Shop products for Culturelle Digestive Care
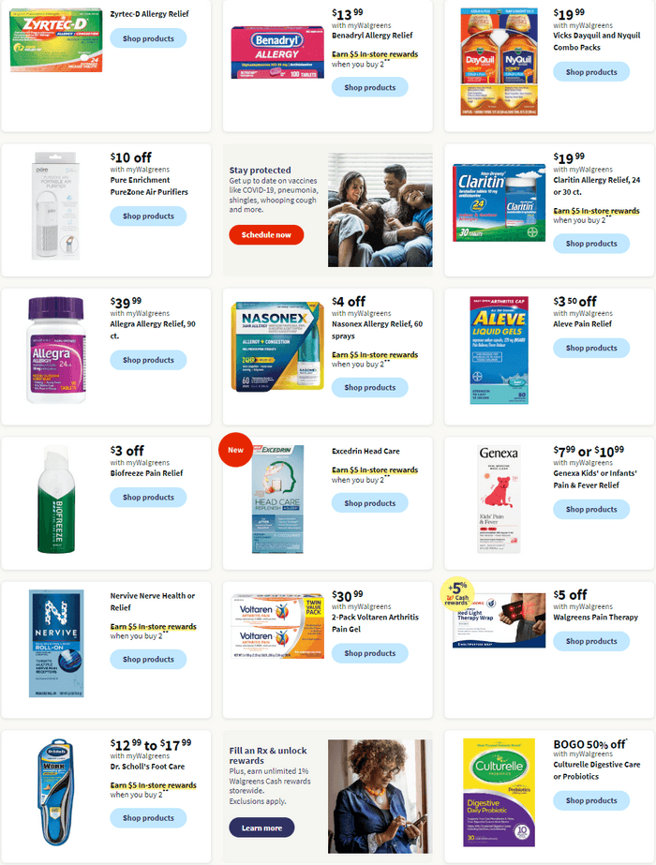 click(x=591, y=800)
